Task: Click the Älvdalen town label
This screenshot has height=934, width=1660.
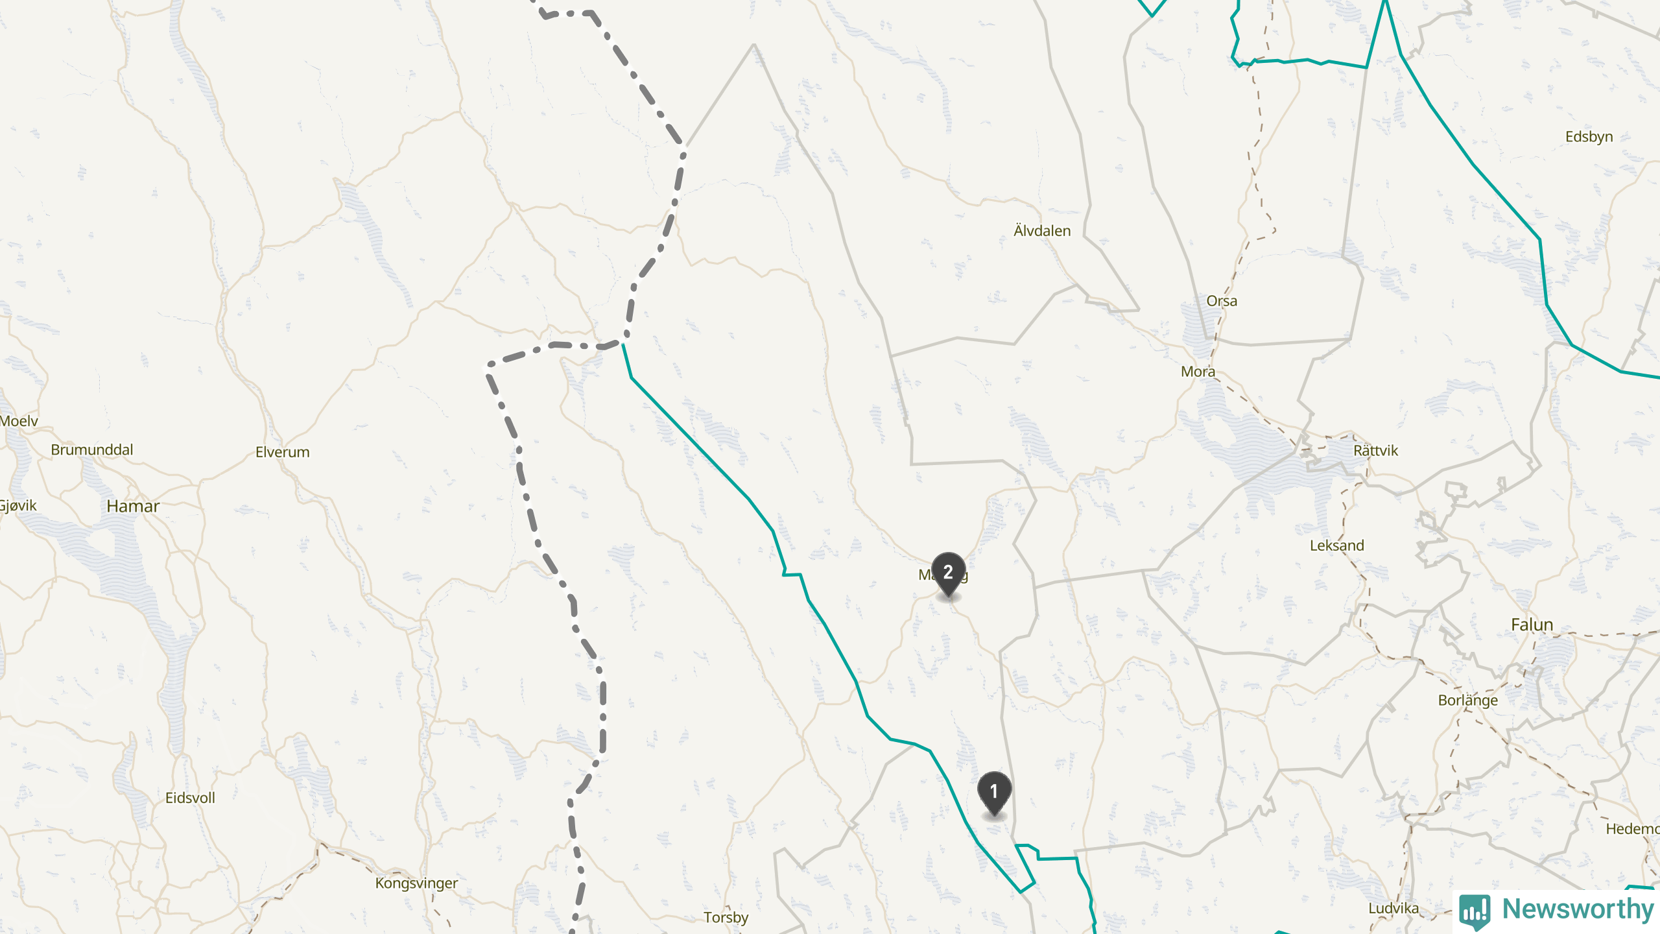Action: coord(1042,230)
